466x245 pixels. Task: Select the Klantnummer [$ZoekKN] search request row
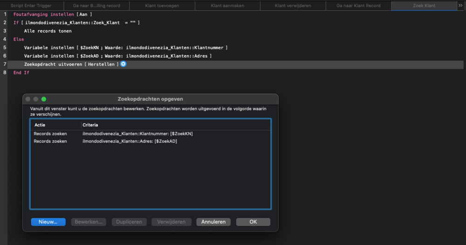[x=140, y=134]
